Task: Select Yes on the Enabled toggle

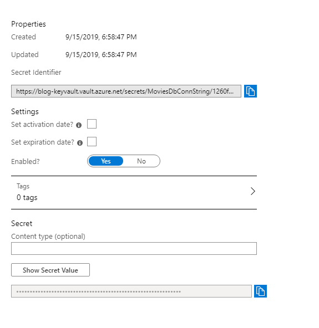Action: coord(106,161)
